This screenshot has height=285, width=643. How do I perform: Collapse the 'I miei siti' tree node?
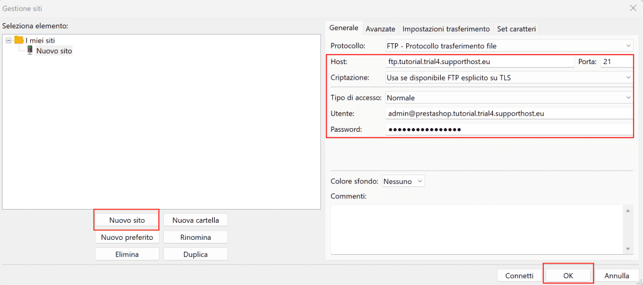click(9, 41)
